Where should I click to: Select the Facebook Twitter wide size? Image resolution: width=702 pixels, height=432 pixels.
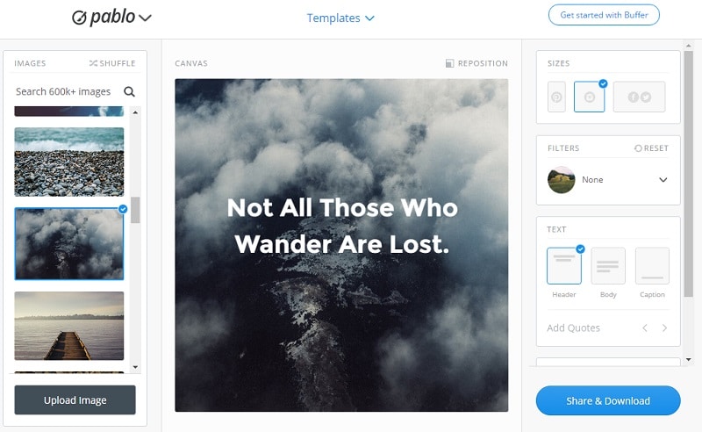pyautogui.click(x=639, y=97)
